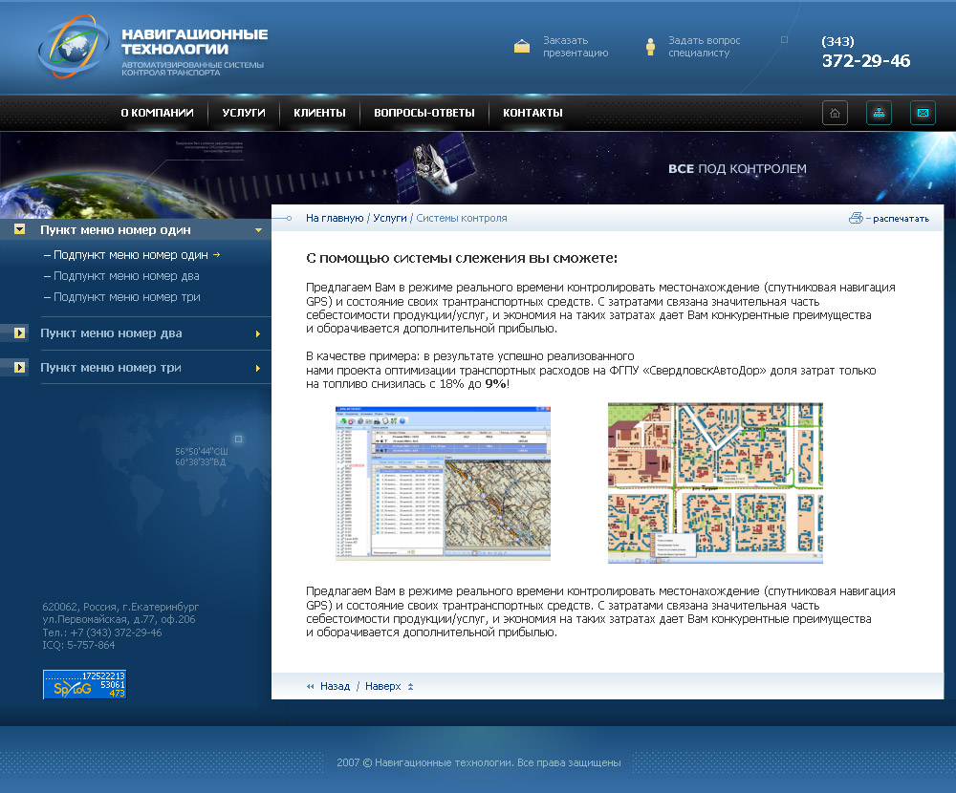956x793 pixels.
Task: Go to «КОНТАКТЫ» from the top menu
Action: tap(532, 112)
